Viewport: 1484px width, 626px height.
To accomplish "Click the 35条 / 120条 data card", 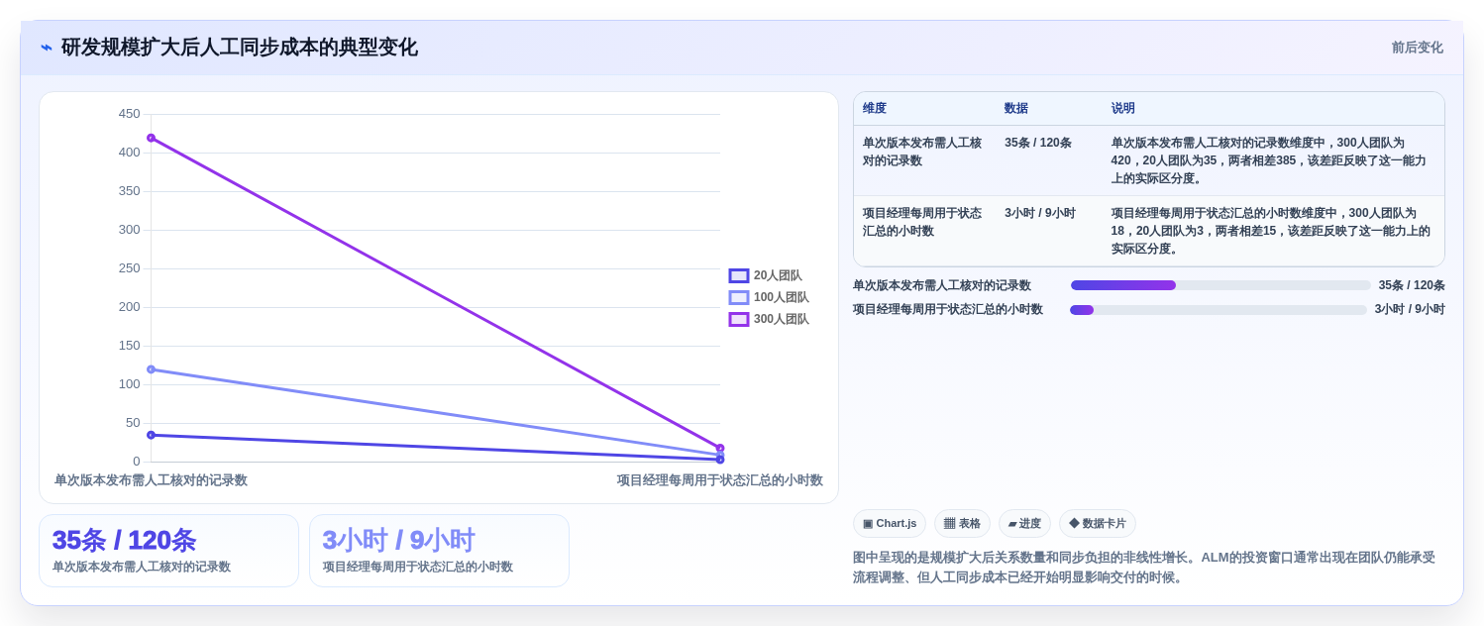I will (168, 551).
